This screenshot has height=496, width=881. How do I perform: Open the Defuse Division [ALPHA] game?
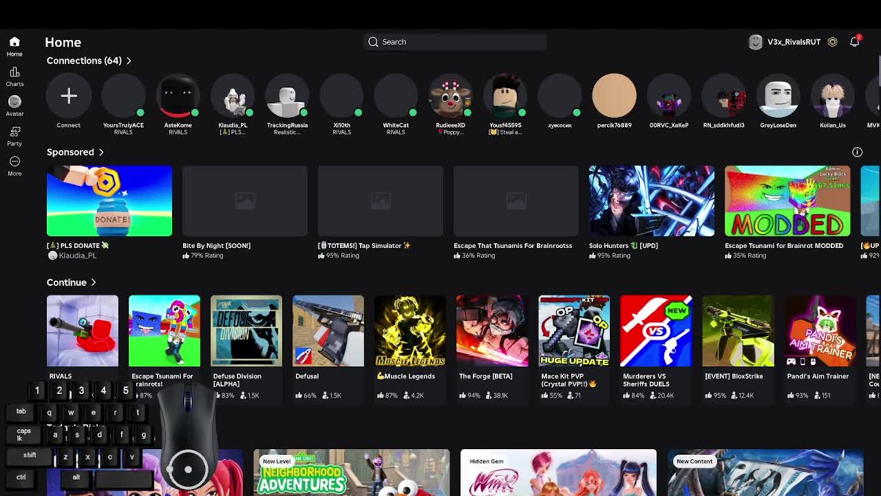[246, 331]
